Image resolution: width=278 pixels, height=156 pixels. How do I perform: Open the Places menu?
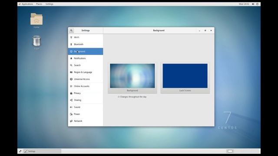pyautogui.click(x=39, y=4)
